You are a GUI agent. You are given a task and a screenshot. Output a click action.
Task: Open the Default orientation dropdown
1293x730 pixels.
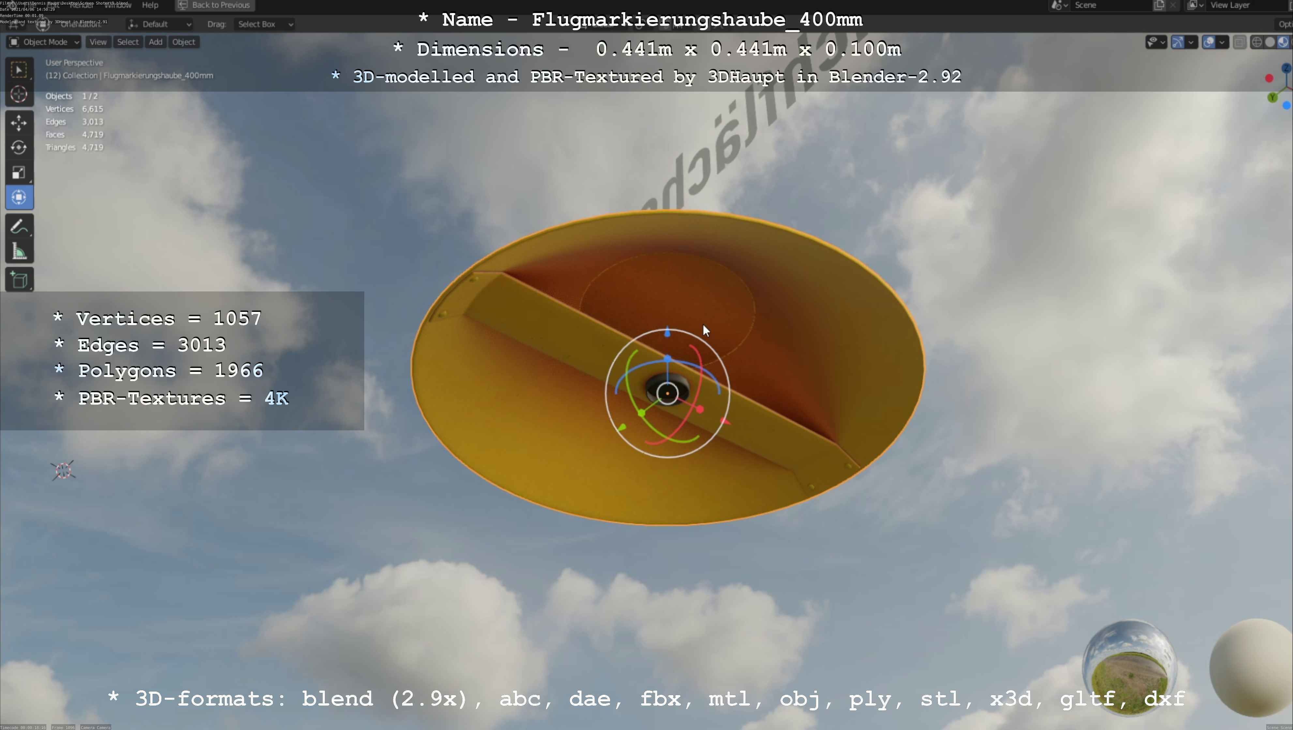[x=159, y=24]
